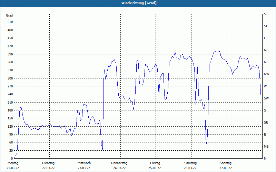The height and width of the screenshot is (172, 276).
Task: Select the 510 y-axis value
Action: [10, 22]
